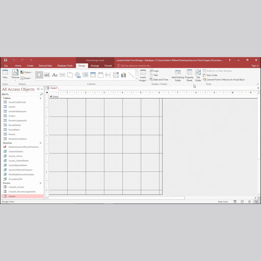This screenshot has width=261, height=261.
Task: Select the Web Browser Control tool
Action: pos(85,75)
